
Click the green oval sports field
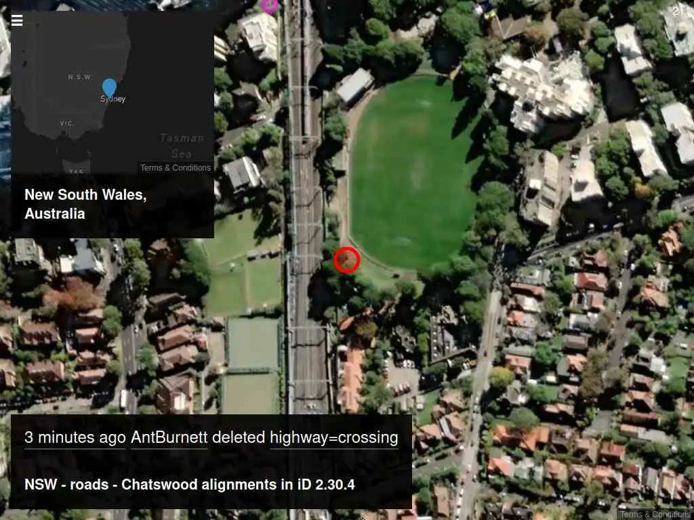click(413, 173)
